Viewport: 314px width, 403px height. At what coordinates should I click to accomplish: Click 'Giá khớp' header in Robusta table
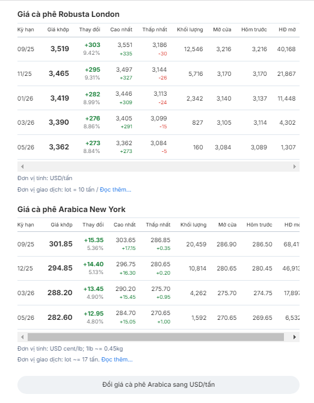coord(58,30)
